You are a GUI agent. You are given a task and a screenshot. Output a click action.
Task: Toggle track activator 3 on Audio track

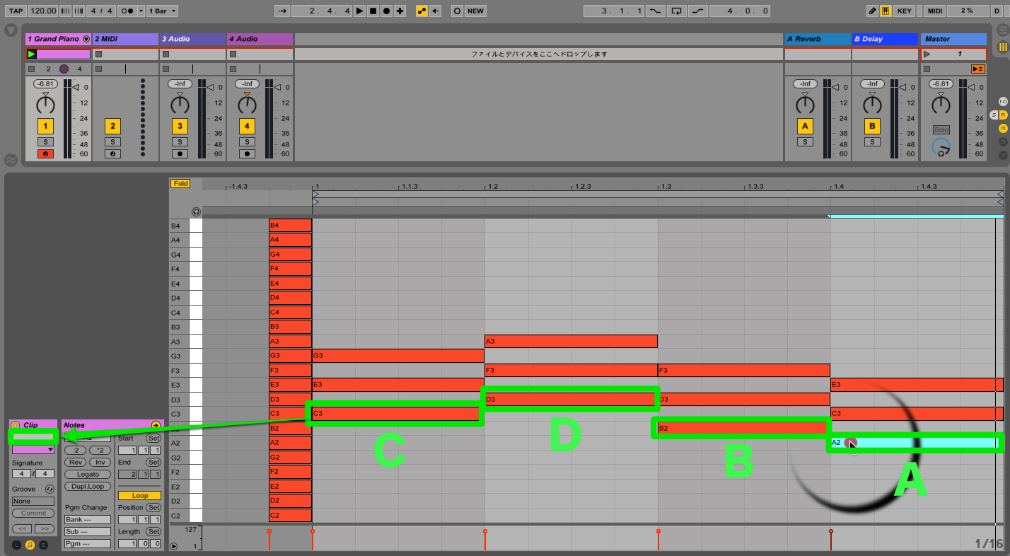[x=180, y=127]
